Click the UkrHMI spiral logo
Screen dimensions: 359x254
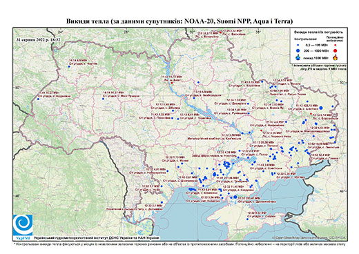(23, 225)
